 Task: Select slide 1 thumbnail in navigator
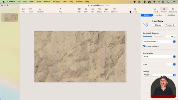click(10, 17)
